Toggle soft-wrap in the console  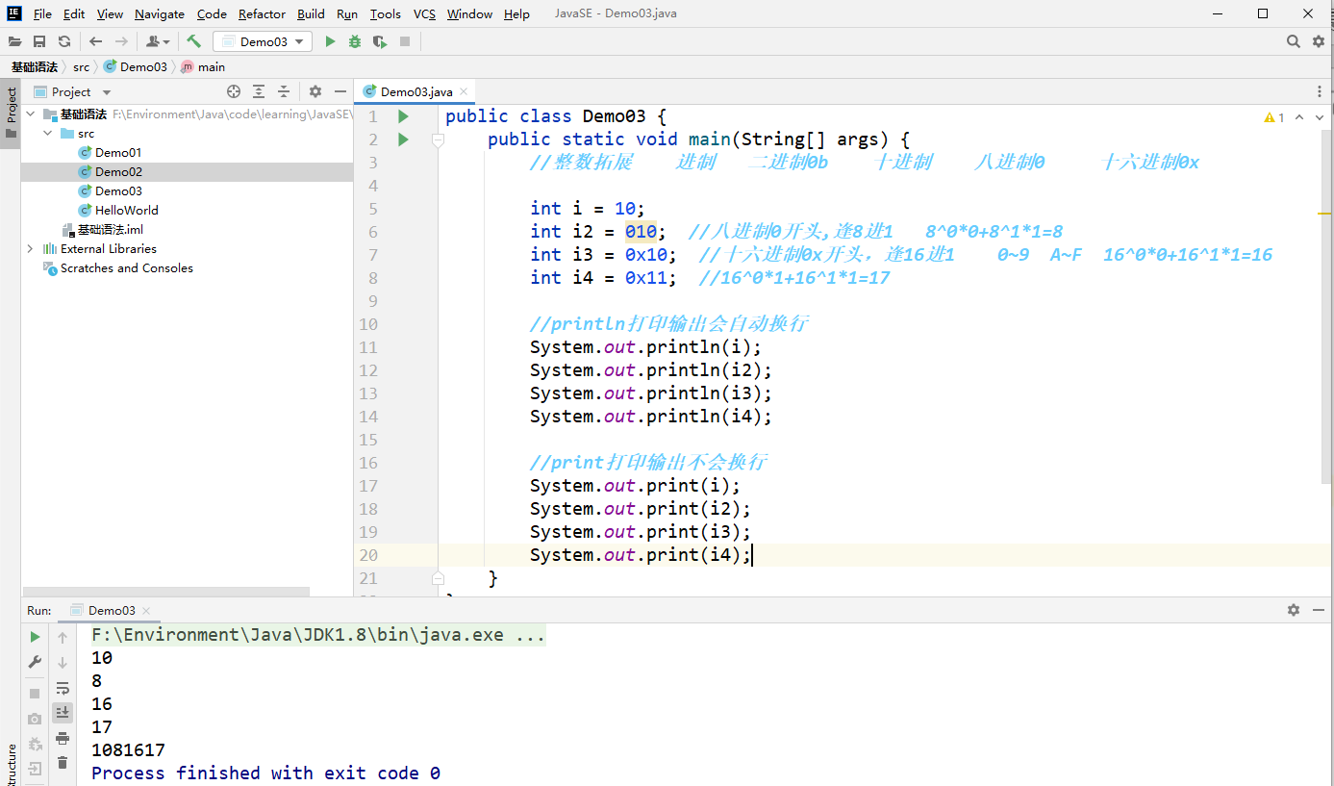pyautogui.click(x=63, y=688)
